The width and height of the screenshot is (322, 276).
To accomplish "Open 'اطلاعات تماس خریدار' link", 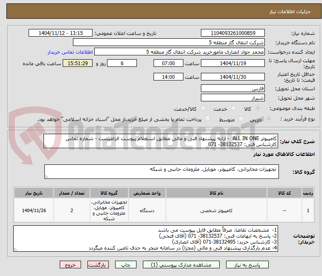I will (x=70, y=52).
